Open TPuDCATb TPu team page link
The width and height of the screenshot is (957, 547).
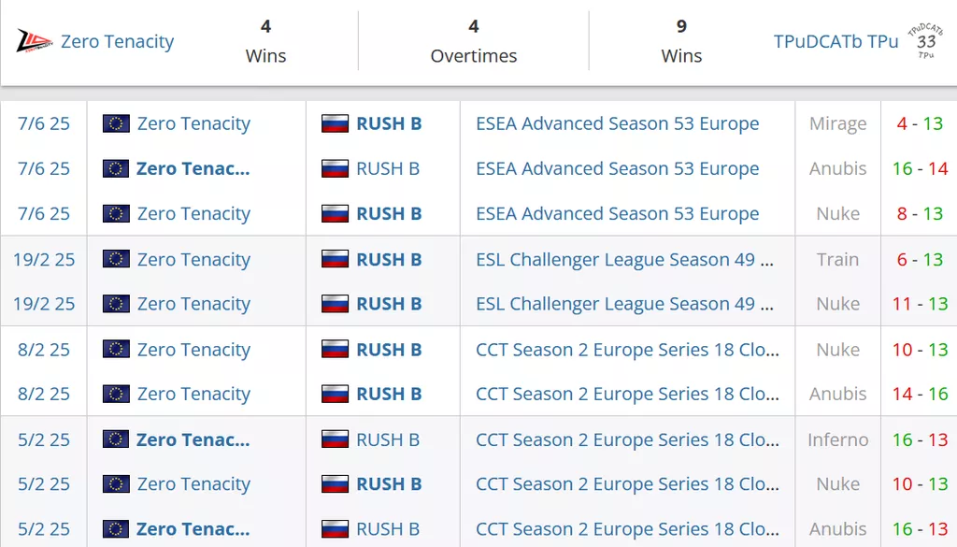pos(836,41)
